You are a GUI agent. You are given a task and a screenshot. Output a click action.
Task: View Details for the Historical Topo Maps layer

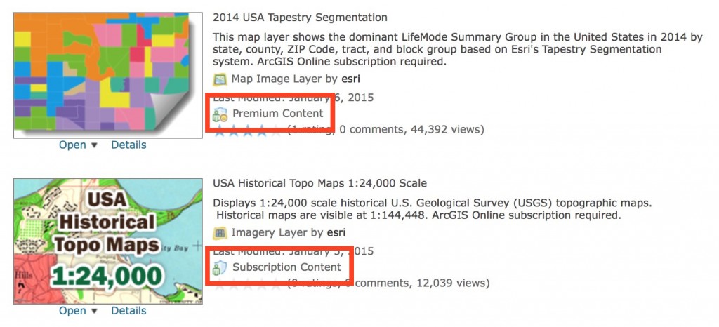click(x=128, y=311)
